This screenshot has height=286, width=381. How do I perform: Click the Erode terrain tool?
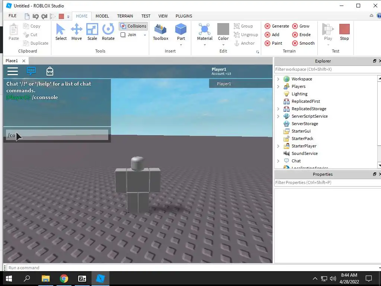point(301,35)
